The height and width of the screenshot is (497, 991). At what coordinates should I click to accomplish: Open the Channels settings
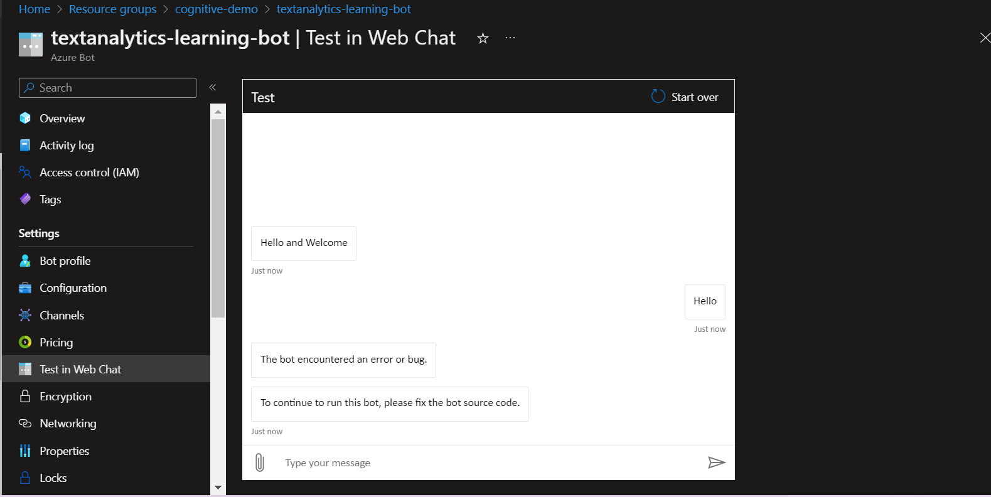tap(106, 315)
